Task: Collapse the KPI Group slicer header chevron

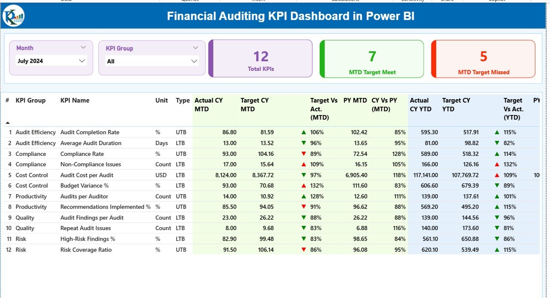Action: (196, 48)
